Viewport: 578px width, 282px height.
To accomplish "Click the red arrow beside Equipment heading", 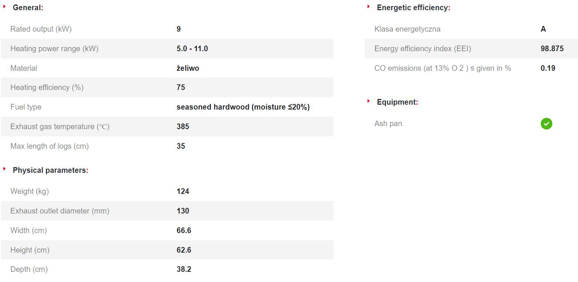I will point(369,101).
